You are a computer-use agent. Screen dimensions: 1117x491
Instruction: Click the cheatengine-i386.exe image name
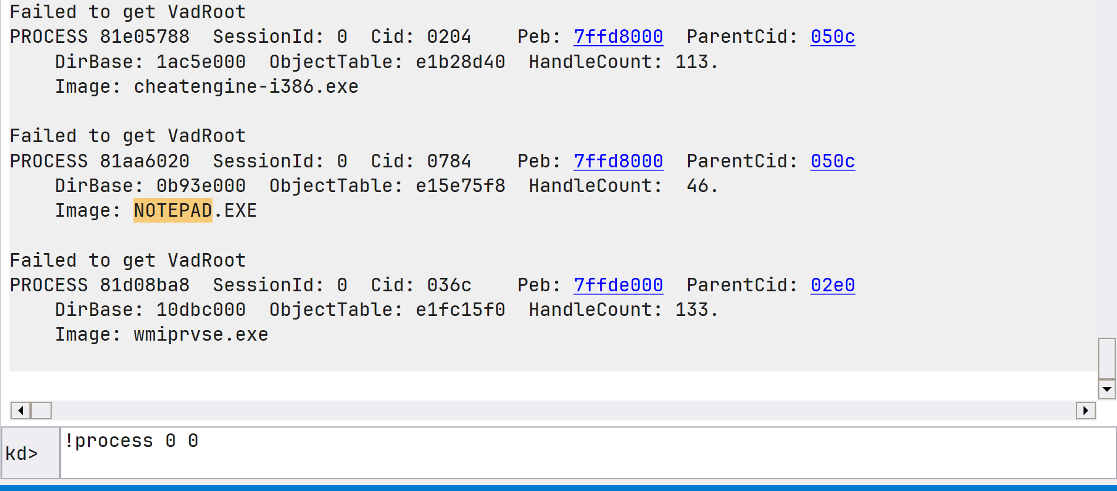click(x=246, y=87)
